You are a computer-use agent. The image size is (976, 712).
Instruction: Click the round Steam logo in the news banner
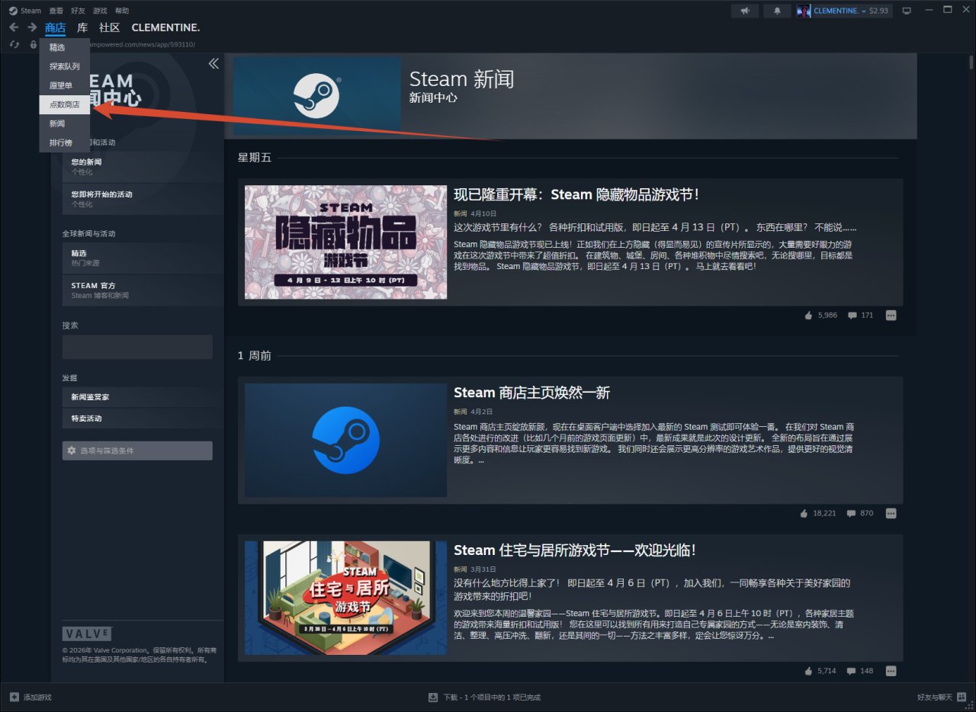[316, 96]
